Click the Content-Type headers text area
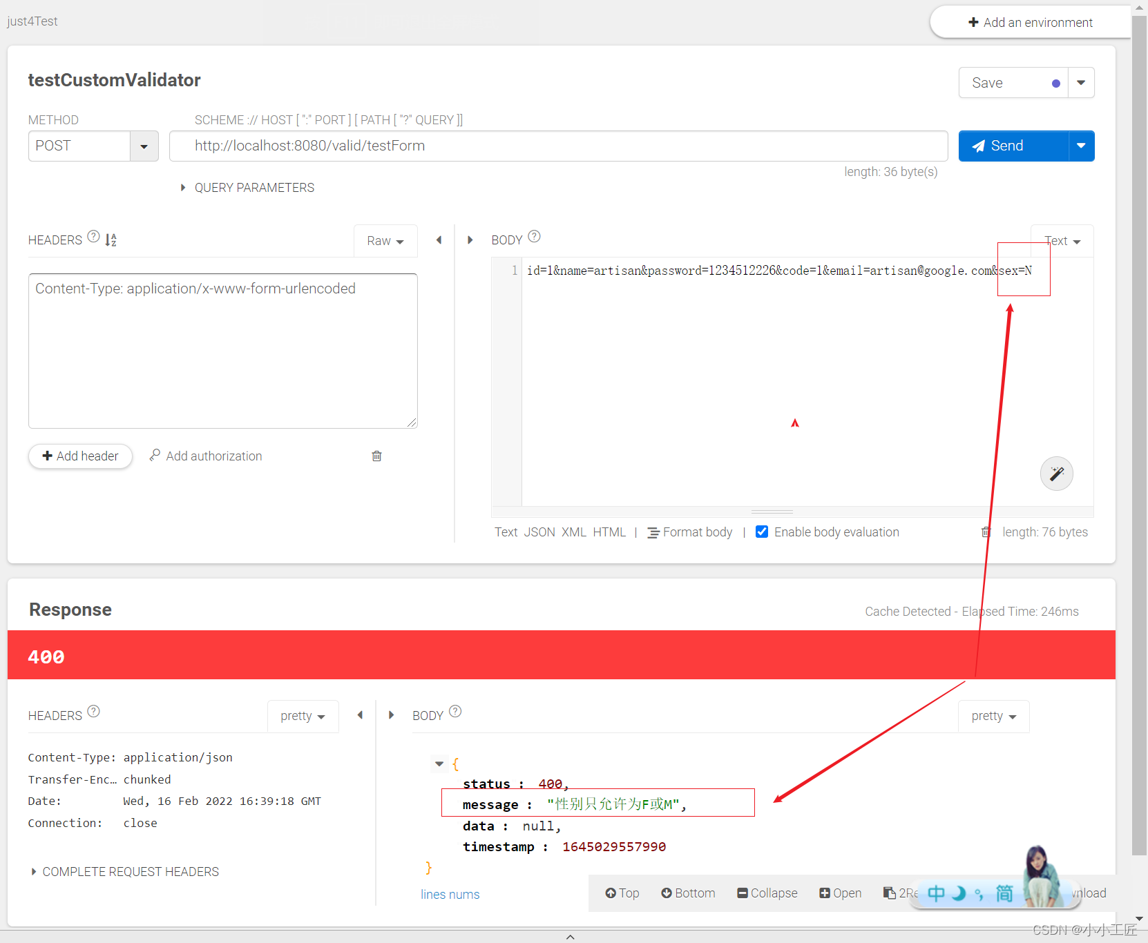Screen dimensions: 1148x943 [x=223, y=351]
